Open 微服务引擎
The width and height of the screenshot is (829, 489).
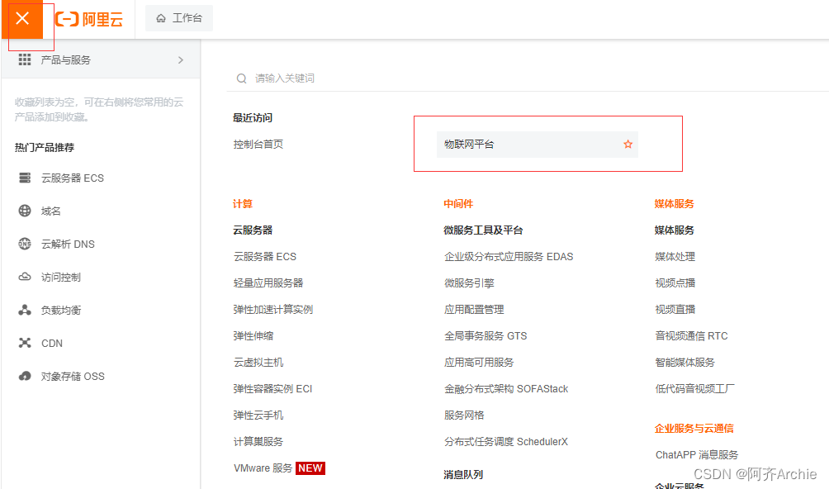pos(469,282)
